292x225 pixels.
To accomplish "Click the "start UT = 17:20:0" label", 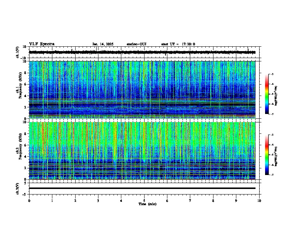I will [x=178, y=44].
